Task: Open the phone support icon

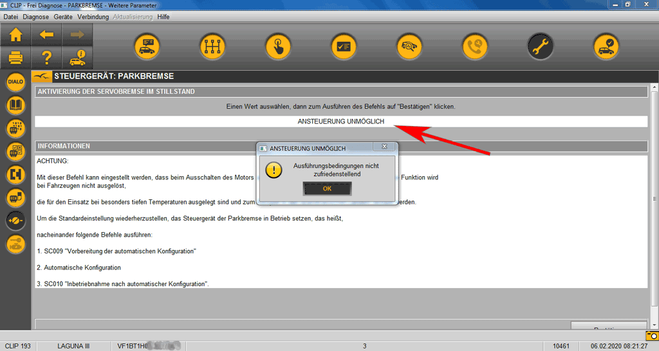Action: tap(475, 46)
